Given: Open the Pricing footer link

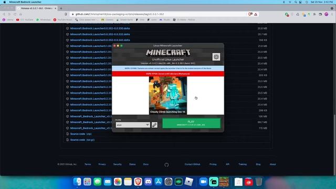Looking at the screenshot, I should (213, 164).
